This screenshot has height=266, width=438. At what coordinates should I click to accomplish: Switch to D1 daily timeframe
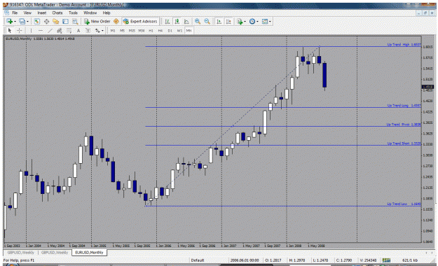tap(170, 30)
